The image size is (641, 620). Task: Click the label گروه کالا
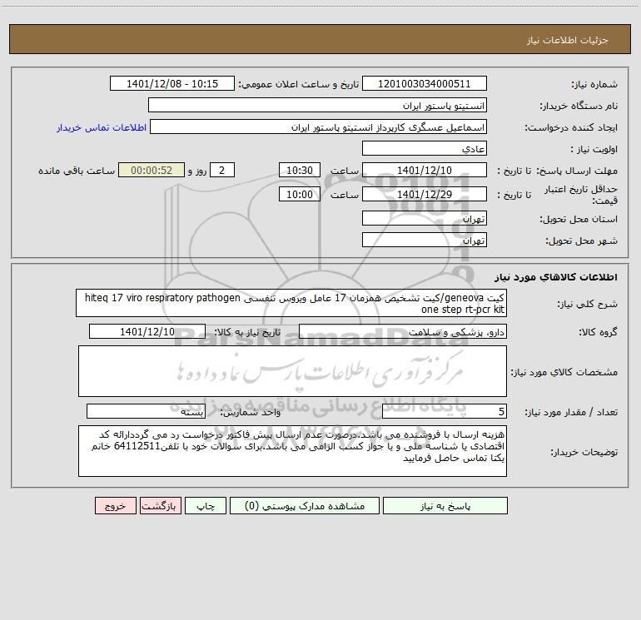(598, 332)
